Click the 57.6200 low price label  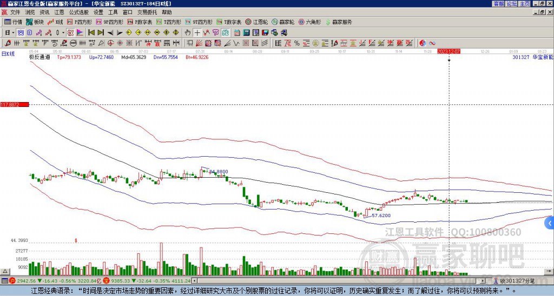pos(381,215)
